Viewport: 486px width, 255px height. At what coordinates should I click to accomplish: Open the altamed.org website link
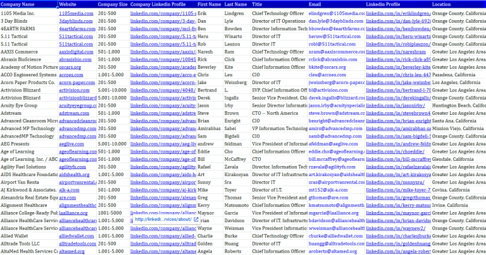coord(72,252)
